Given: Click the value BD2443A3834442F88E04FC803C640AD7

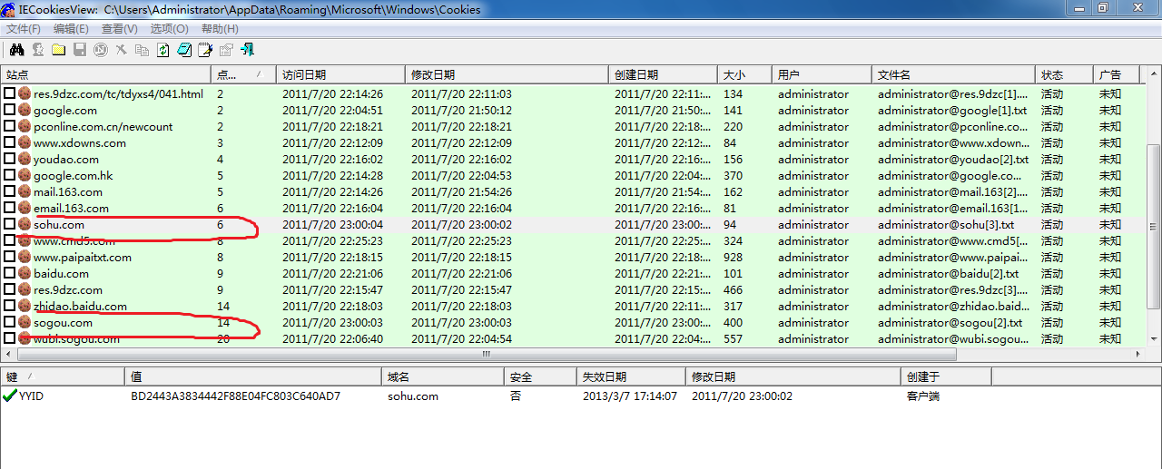Looking at the screenshot, I should tap(235, 396).
